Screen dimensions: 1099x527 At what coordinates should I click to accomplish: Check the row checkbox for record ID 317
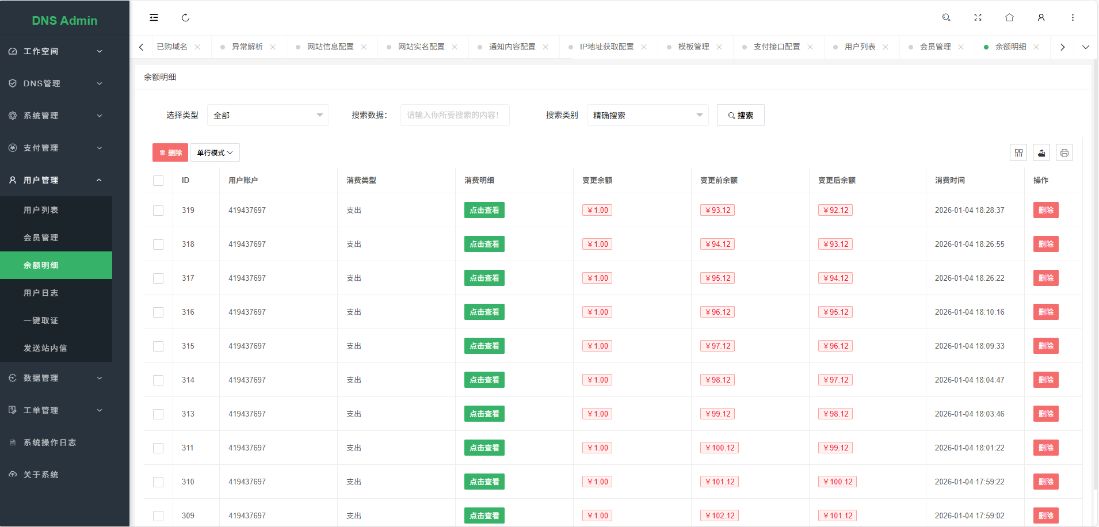[158, 278]
